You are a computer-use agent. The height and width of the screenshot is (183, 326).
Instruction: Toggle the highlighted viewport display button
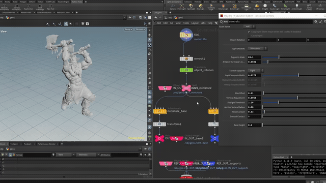[66, 24]
